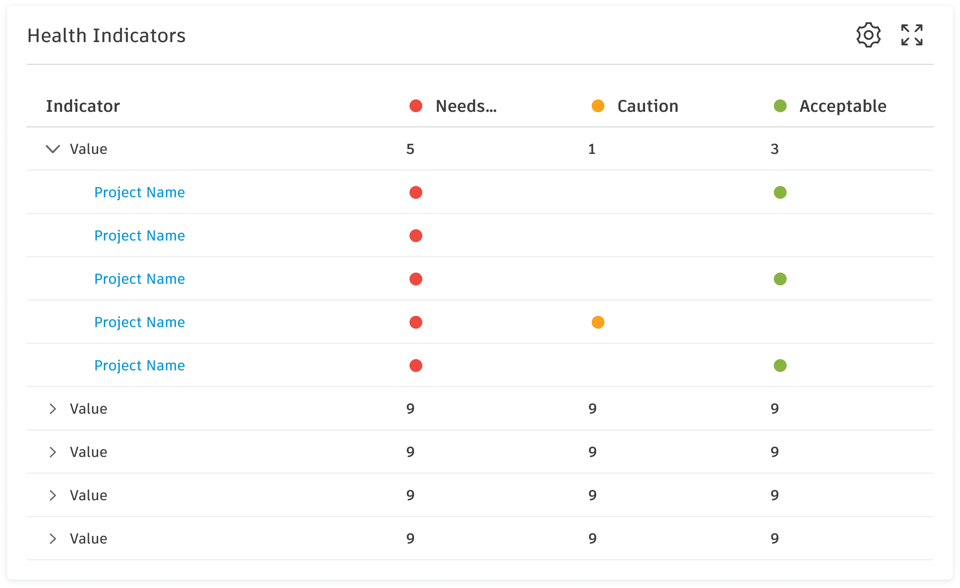Screen dimensions: 960x588
Task: Collapse the expanded Value row chevron
Action: tap(53, 149)
